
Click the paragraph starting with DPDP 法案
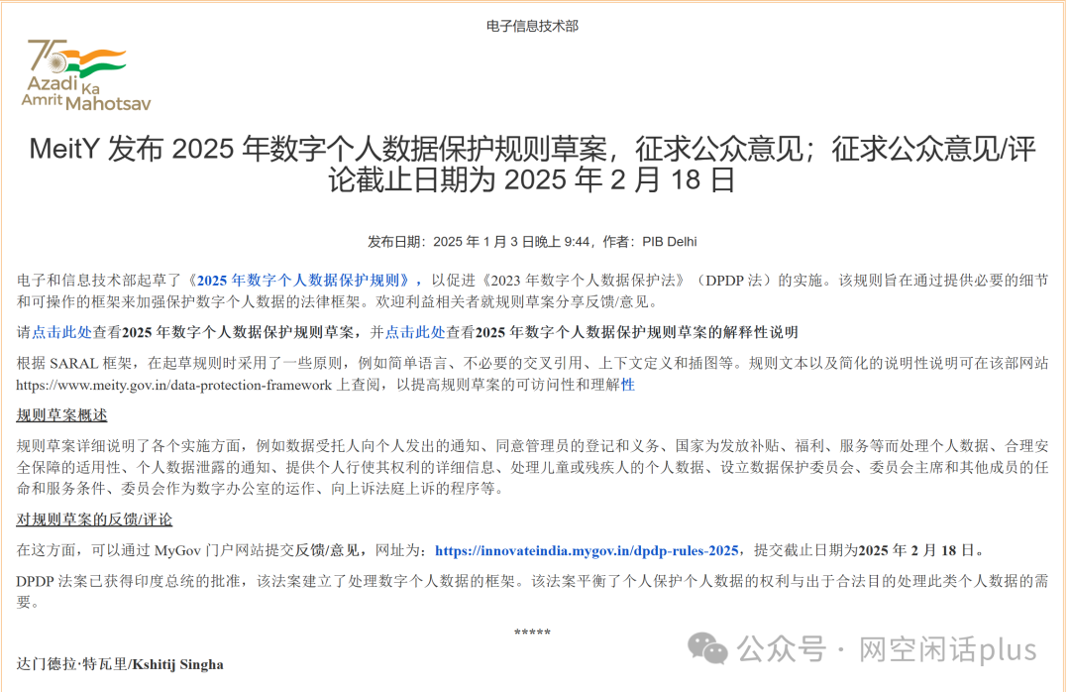click(532, 592)
